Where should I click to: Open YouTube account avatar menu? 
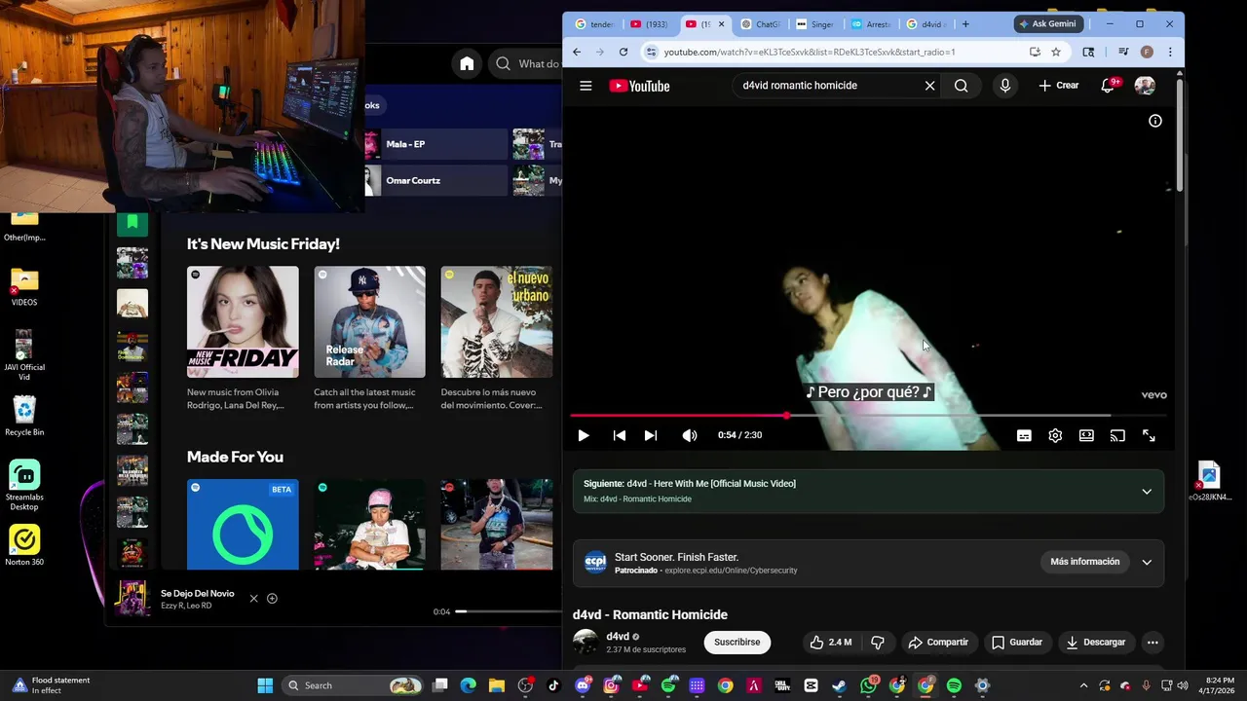tap(1145, 86)
